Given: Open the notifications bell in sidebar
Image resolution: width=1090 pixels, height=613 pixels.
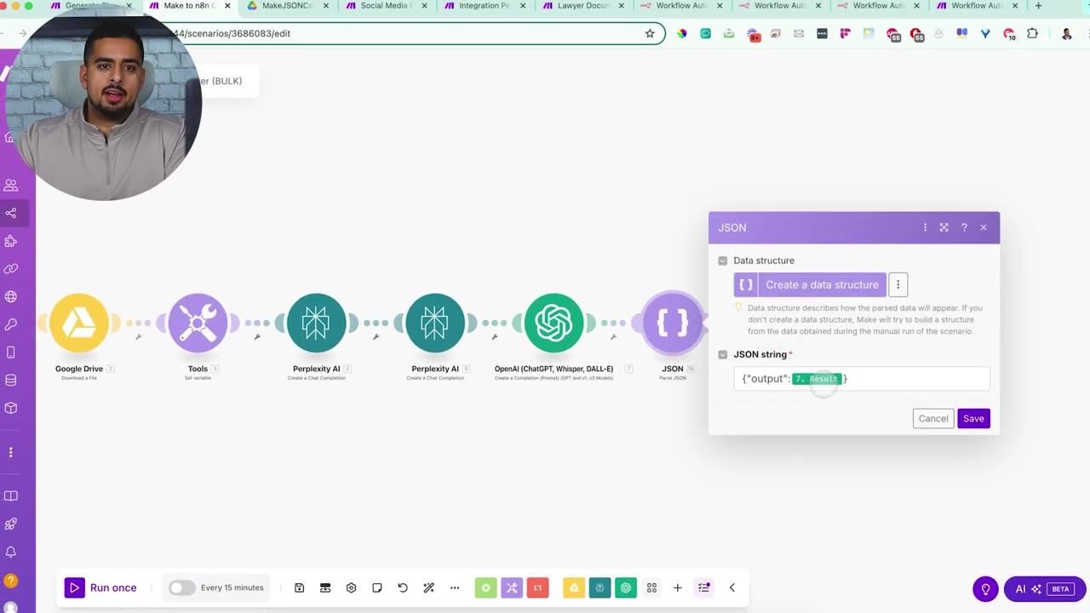Looking at the screenshot, I should [11, 553].
